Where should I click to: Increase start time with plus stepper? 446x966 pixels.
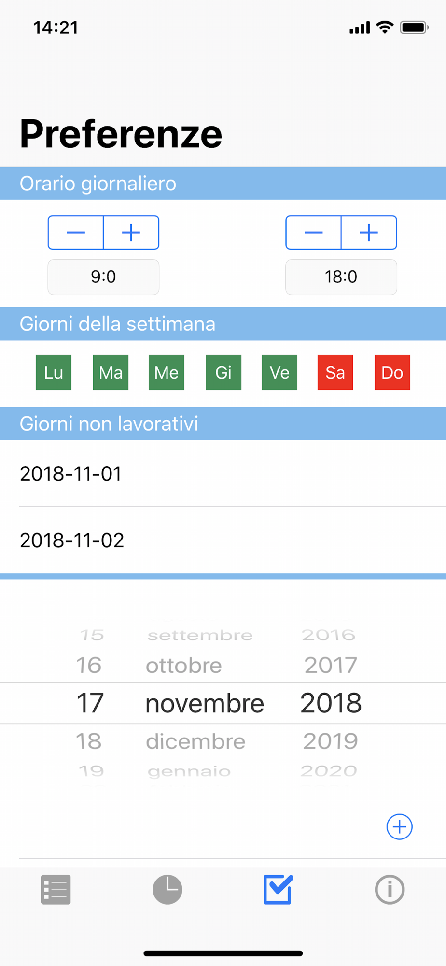131,233
